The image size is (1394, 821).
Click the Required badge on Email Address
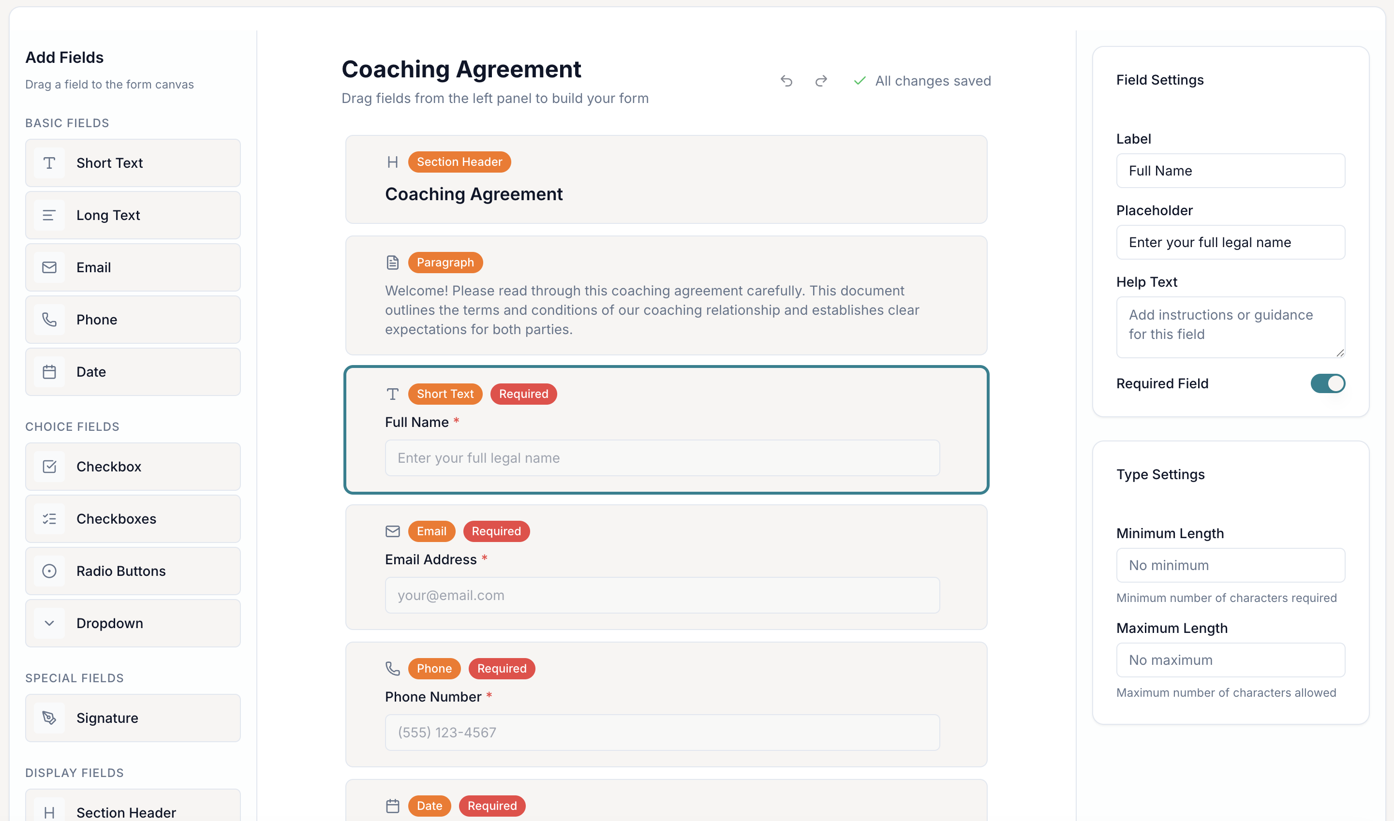point(496,531)
